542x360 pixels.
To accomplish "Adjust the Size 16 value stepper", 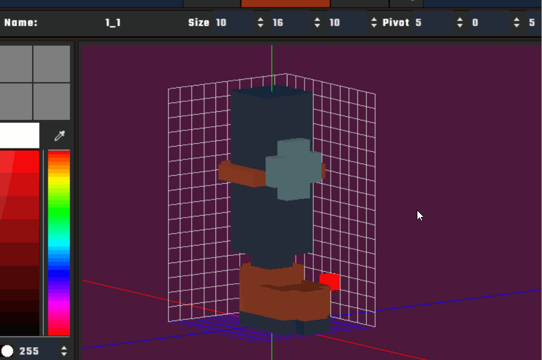I will pos(317,23).
